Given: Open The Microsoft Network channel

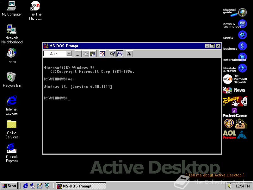Looking at the screenshot, I should 235,79.
